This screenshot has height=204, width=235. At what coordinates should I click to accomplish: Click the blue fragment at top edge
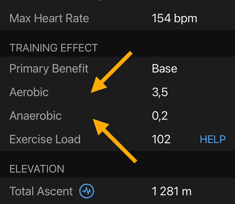101,0
